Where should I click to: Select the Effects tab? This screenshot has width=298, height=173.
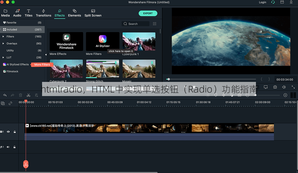pyautogui.click(x=60, y=13)
